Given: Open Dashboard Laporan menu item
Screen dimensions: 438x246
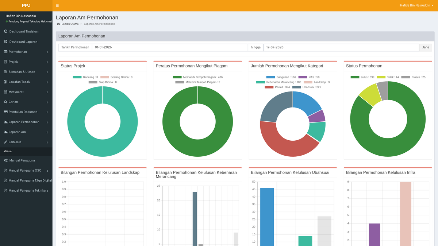Looking at the screenshot, I should 26,42.
